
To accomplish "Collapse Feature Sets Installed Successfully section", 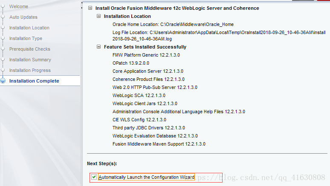I will (x=98, y=47).
